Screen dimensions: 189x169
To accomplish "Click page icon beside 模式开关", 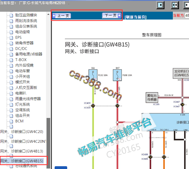I will point(11,82).
